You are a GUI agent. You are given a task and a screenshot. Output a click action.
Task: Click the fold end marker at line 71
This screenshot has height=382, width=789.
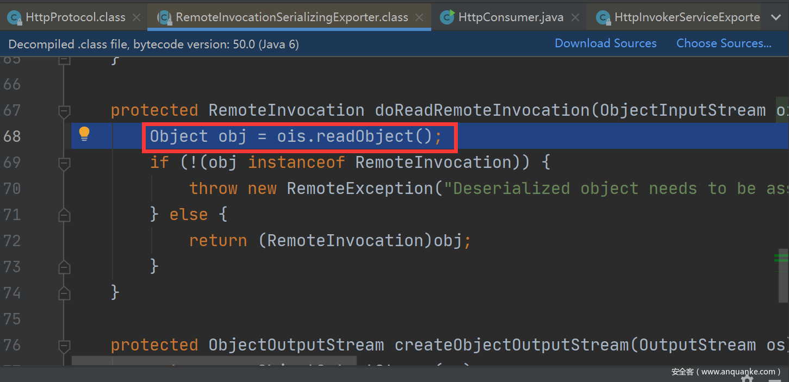pos(64,215)
